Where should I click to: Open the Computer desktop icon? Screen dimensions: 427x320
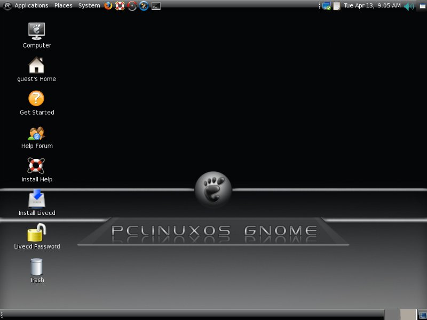pyautogui.click(x=37, y=36)
